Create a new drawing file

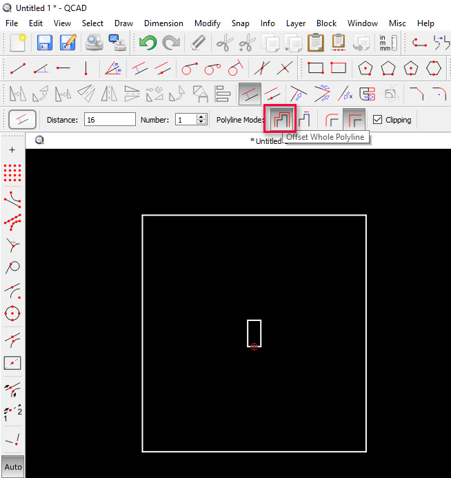click(x=18, y=43)
